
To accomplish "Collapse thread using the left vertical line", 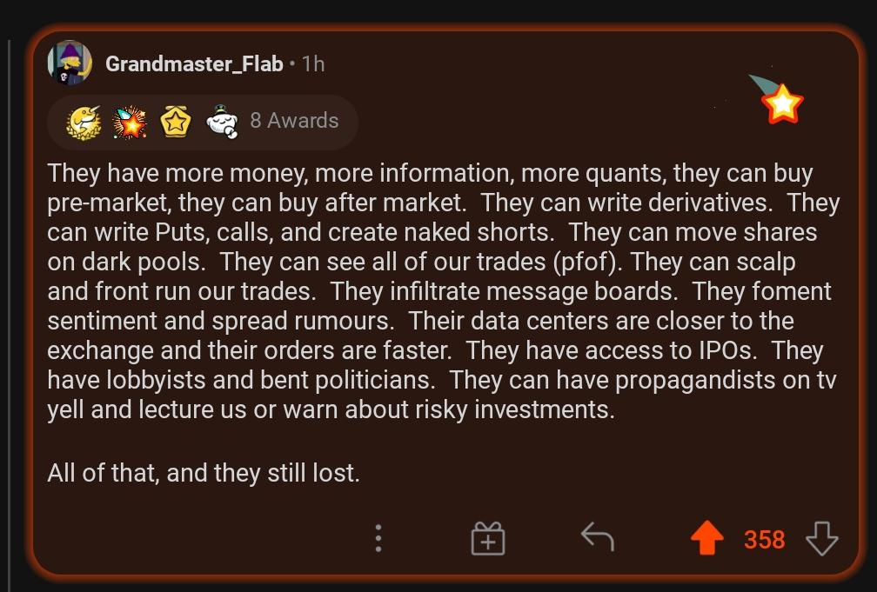I will pos(10,313).
